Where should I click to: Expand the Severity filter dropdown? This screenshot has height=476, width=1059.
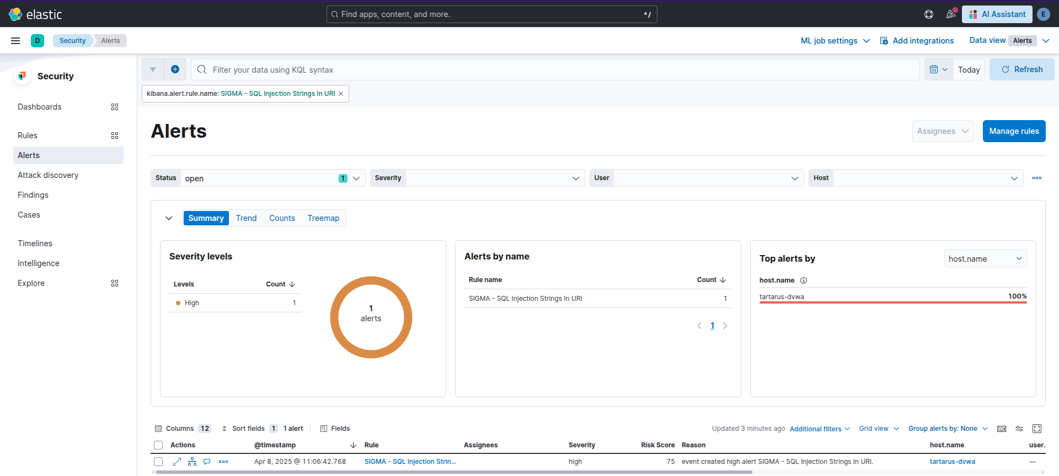(575, 178)
